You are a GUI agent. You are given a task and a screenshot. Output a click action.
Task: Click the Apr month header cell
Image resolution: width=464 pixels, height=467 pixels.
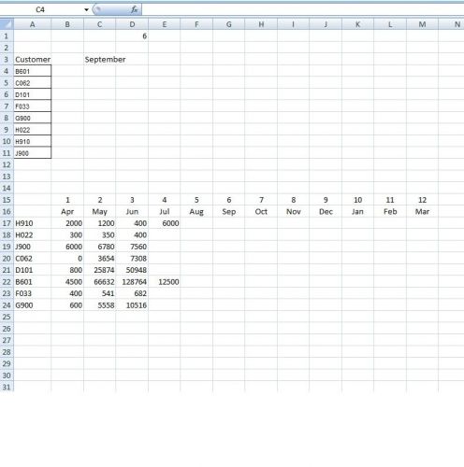tap(67, 212)
